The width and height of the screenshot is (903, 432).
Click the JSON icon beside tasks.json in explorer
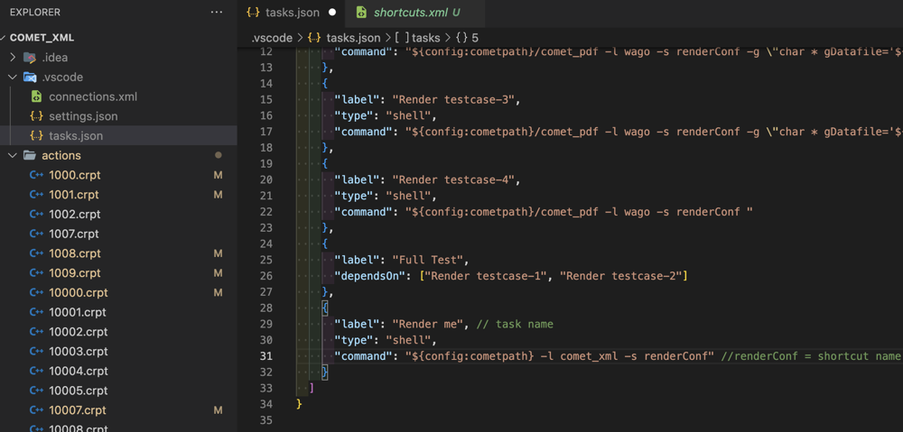point(36,136)
